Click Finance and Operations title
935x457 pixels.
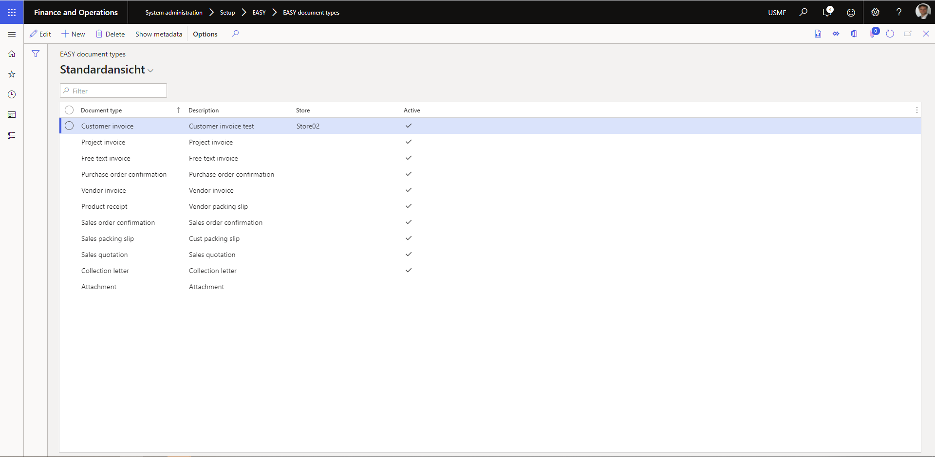76,12
